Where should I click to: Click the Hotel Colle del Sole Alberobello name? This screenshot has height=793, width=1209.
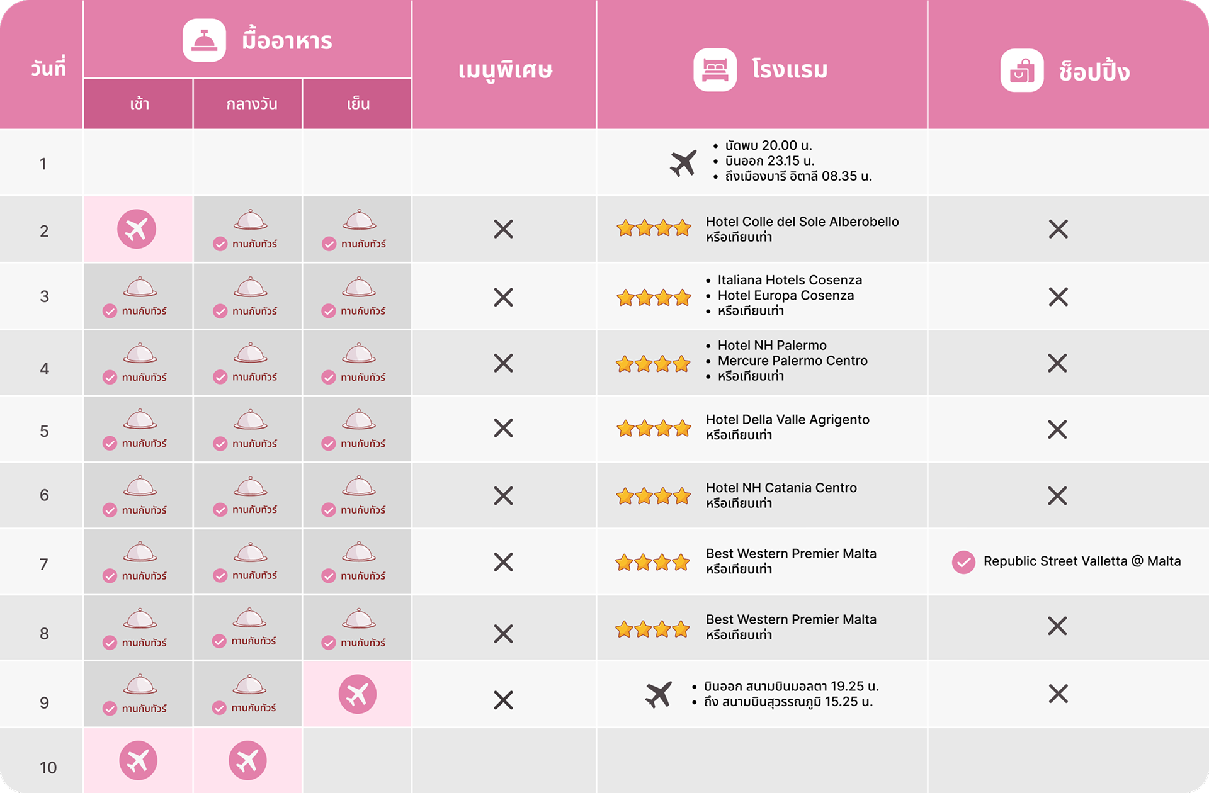pos(802,222)
